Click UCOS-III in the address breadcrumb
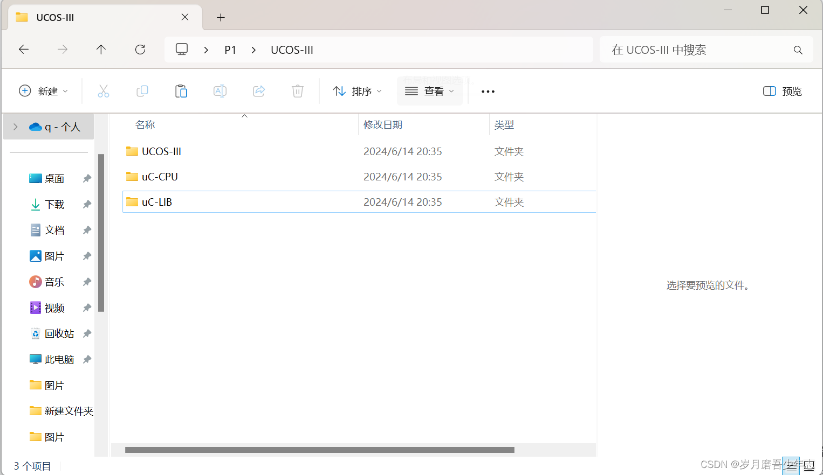The height and width of the screenshot is (475, 823). tap(292, 50)
